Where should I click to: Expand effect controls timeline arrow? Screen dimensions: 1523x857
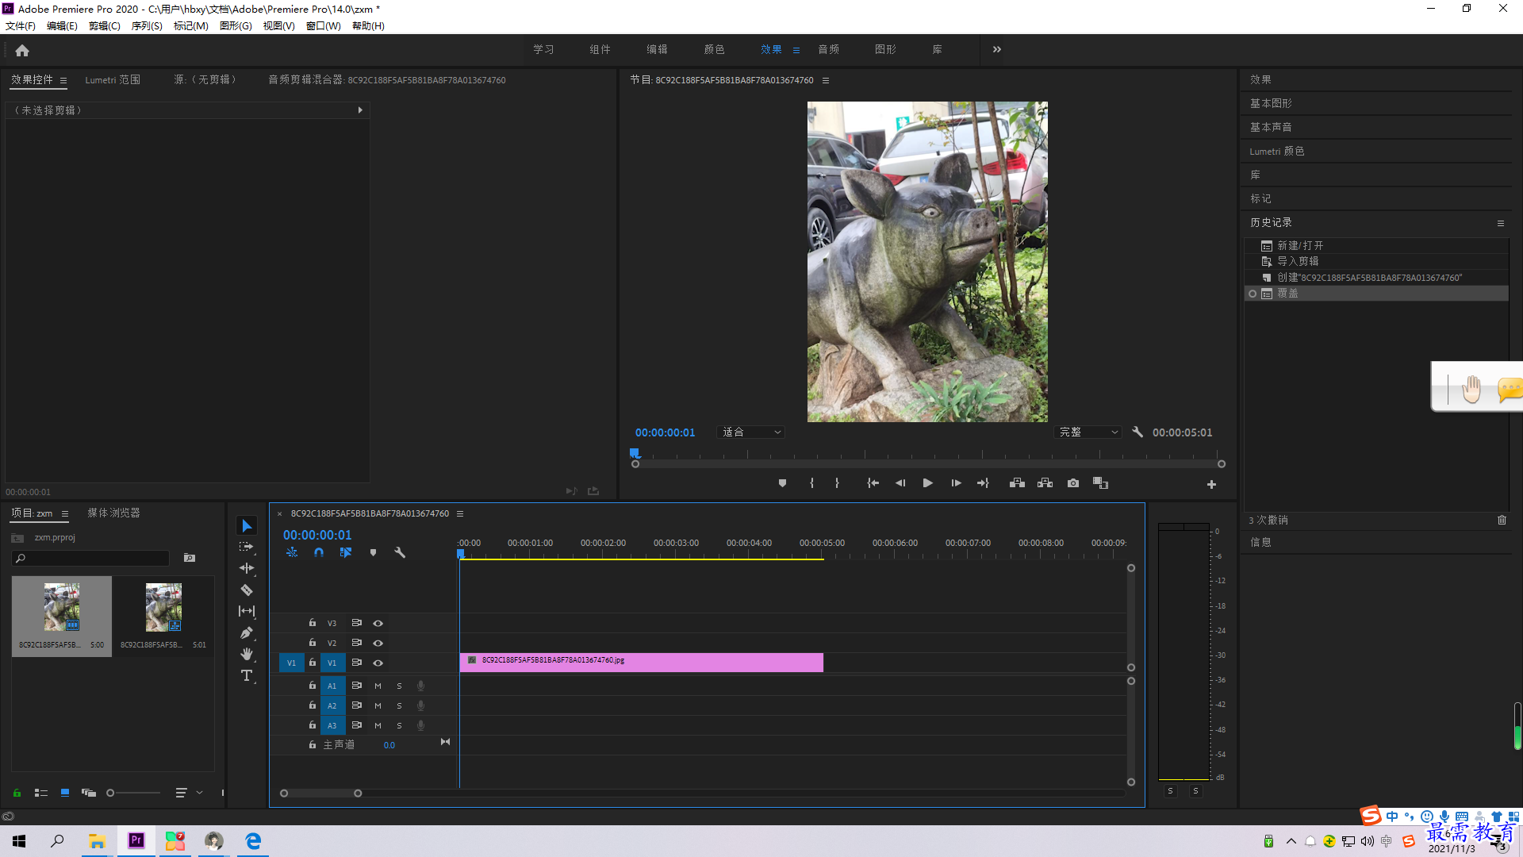coord(360,110)
